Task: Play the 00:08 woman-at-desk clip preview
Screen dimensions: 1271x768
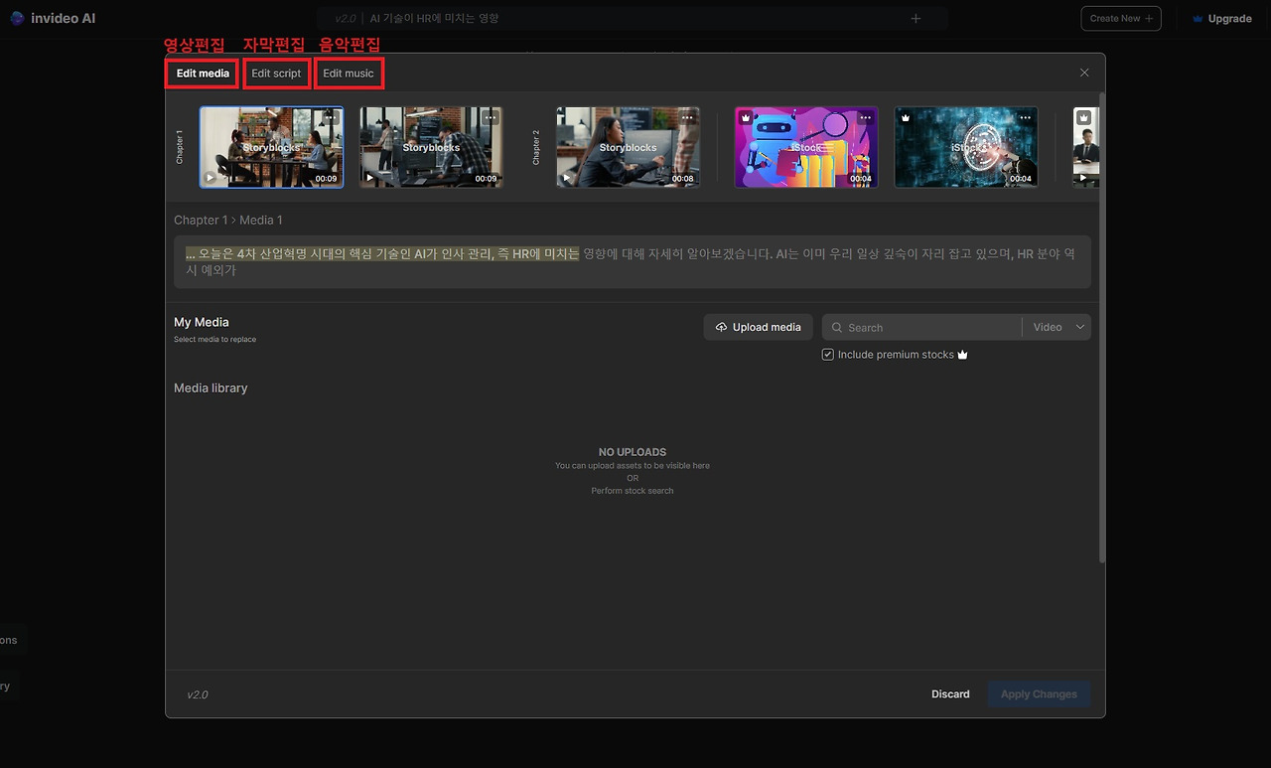Action: 567,178
